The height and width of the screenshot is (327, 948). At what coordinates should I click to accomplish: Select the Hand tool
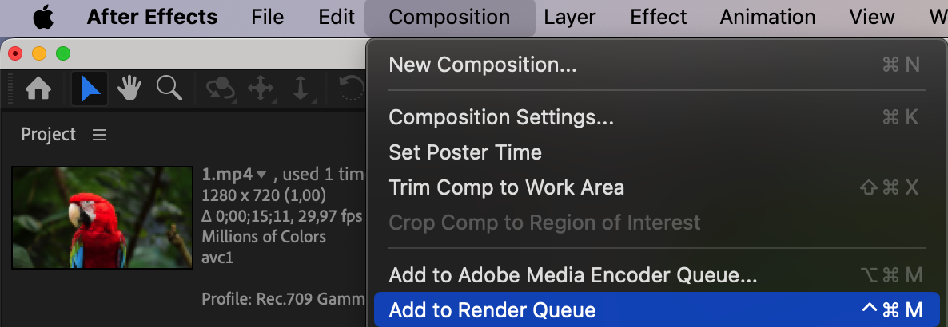pos(129,89)
